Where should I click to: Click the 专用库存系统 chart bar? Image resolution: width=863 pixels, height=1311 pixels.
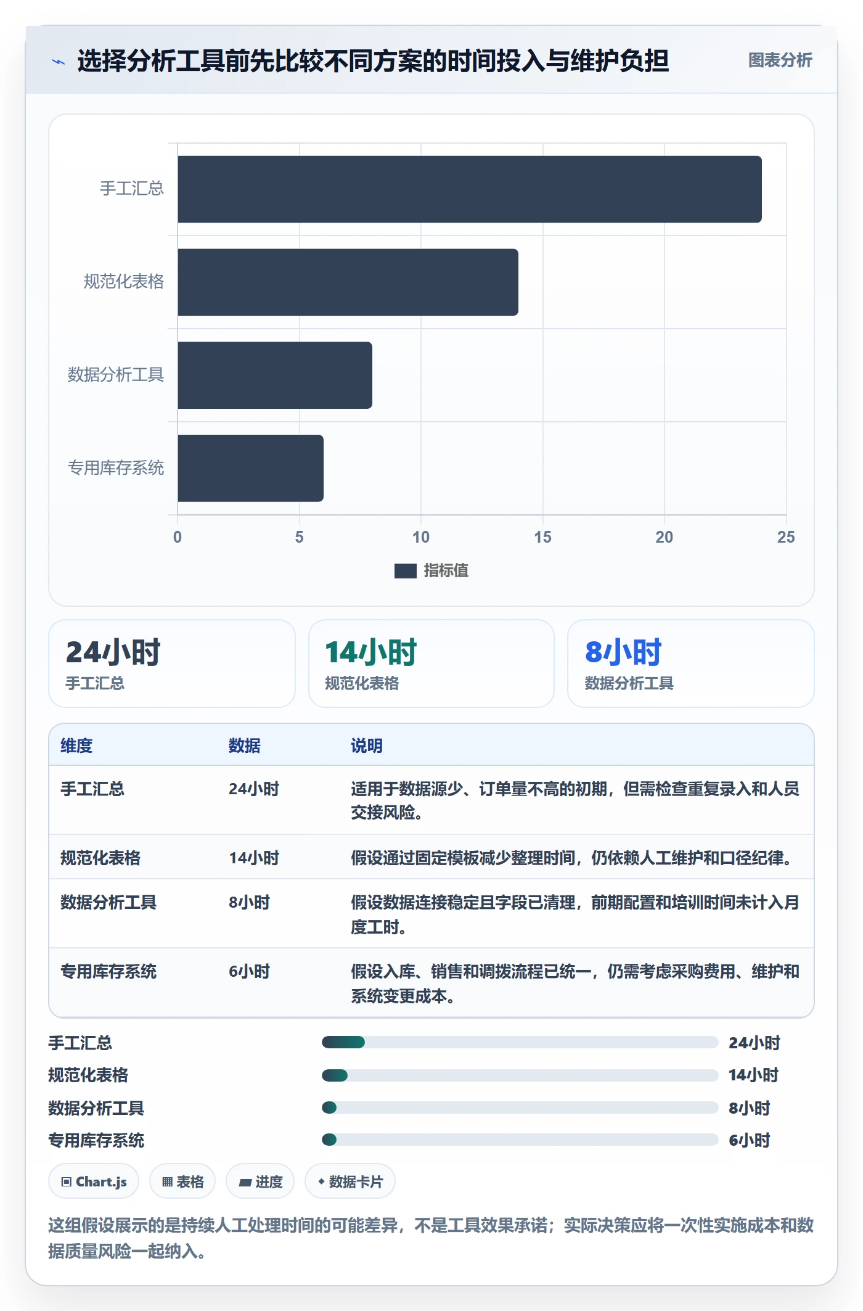pyautogui.click(x=250, y=468)
